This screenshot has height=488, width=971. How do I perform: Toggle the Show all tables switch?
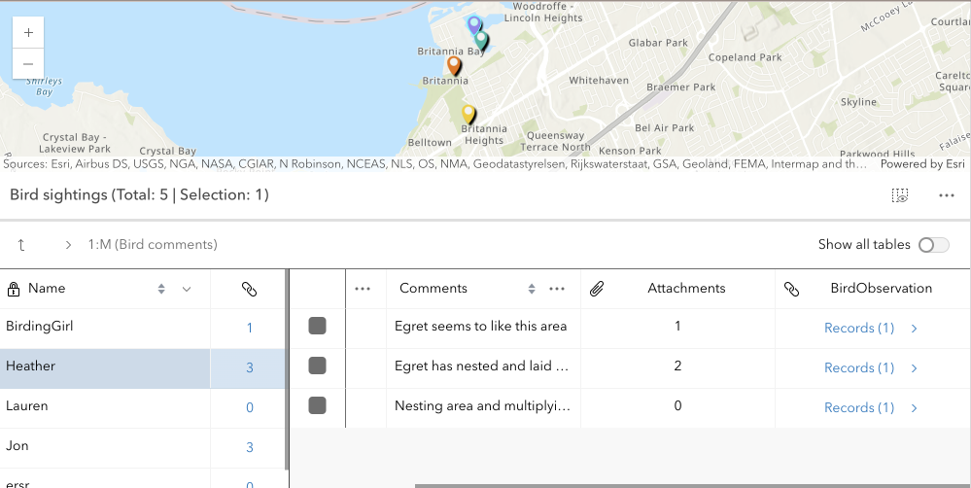933,245
